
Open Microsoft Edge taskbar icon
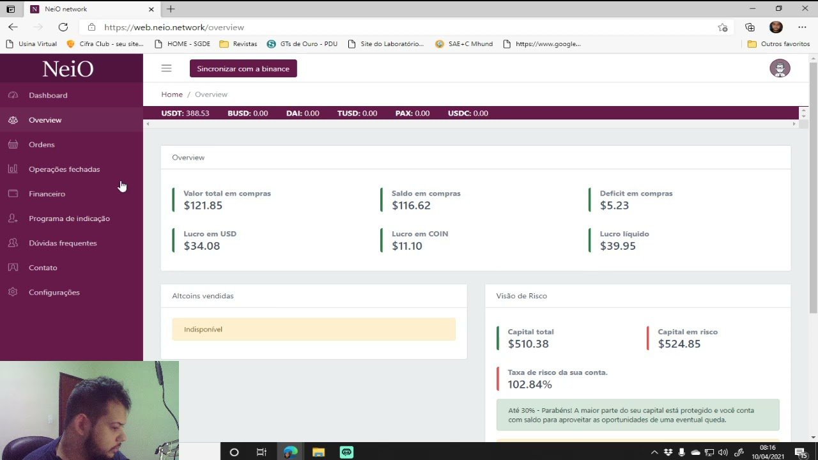click(290, 452)
